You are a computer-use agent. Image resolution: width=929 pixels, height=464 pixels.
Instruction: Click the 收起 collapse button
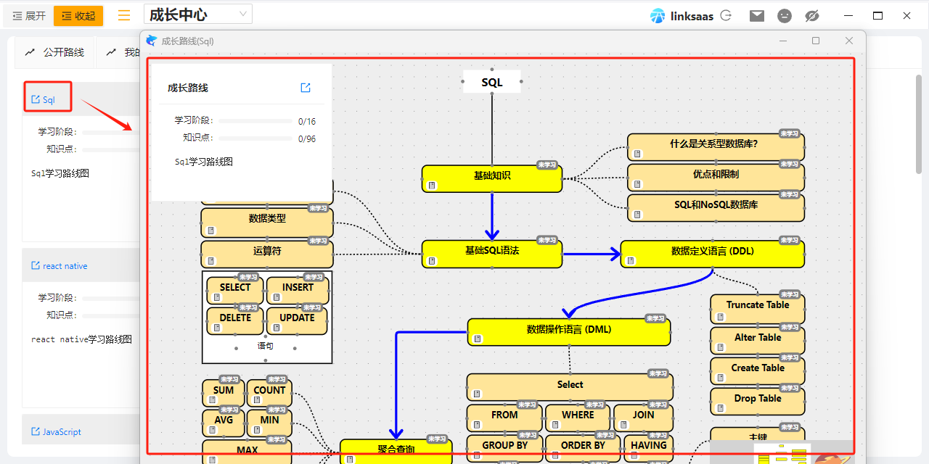pos(78,15)
